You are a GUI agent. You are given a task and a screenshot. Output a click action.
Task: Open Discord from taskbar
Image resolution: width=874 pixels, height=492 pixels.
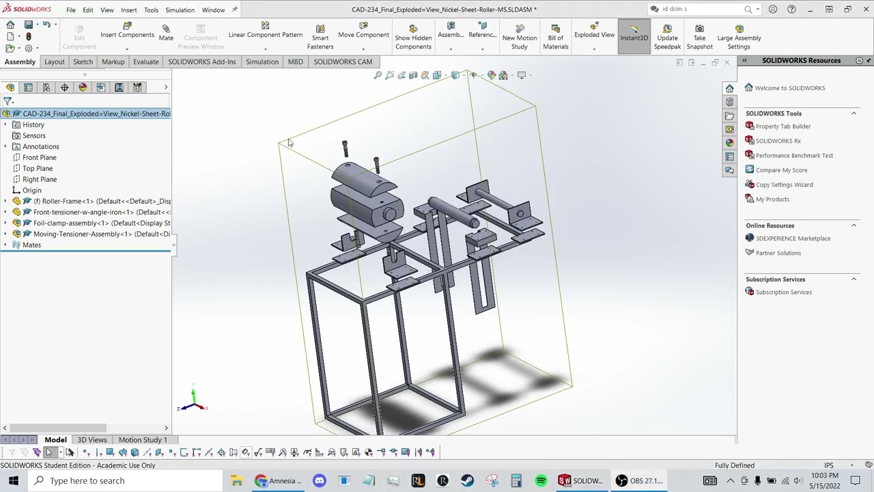(320, 480)
